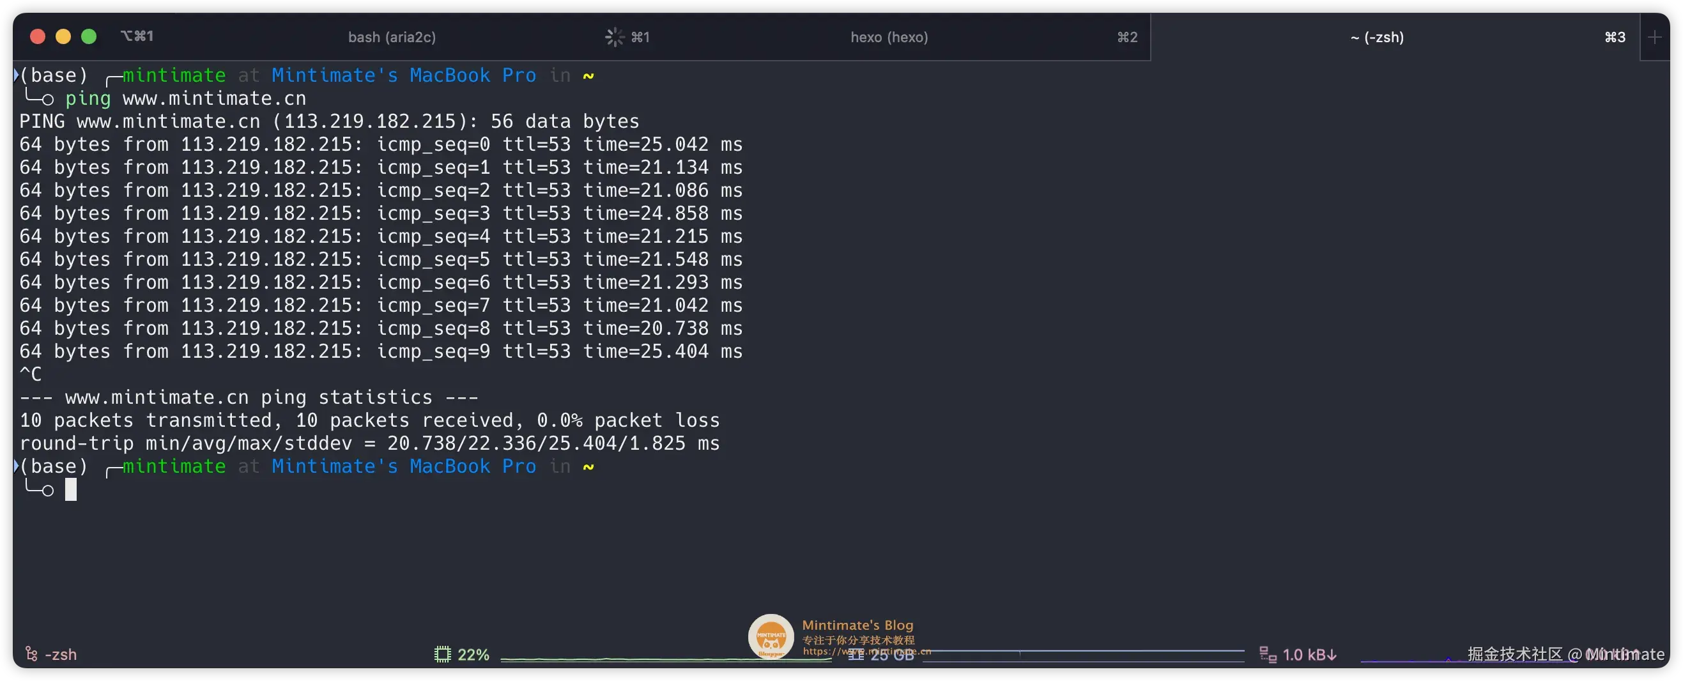The height and width of the screenshot is (681, 1683).
Task: Click the www.mintimate.cn argument after ping
Action: click(214, 98)
